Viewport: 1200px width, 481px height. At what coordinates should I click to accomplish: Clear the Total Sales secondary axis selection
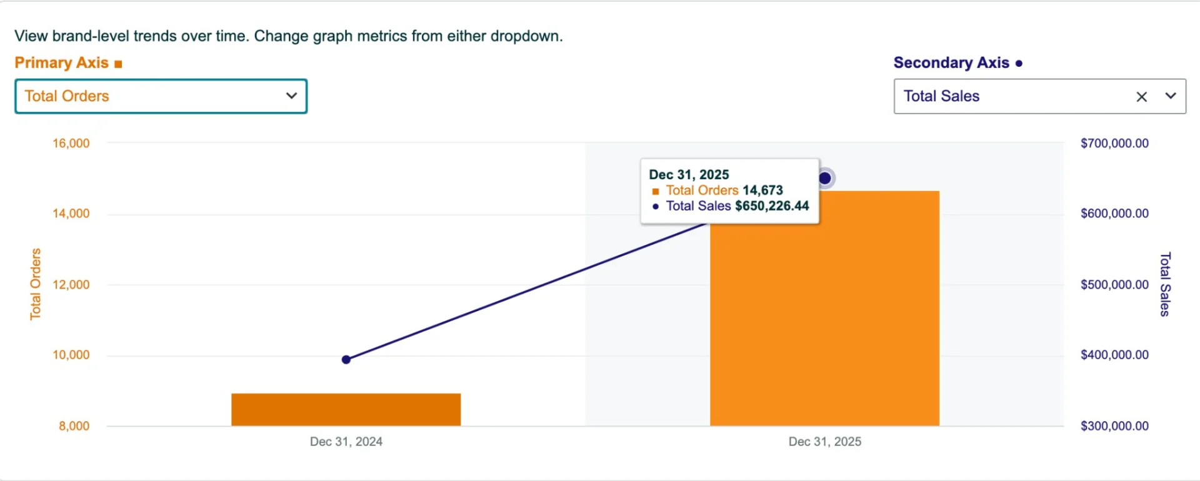[x=1141, y=97]
